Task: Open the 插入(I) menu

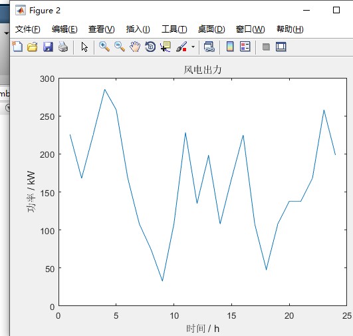Action: coord(138,29)
